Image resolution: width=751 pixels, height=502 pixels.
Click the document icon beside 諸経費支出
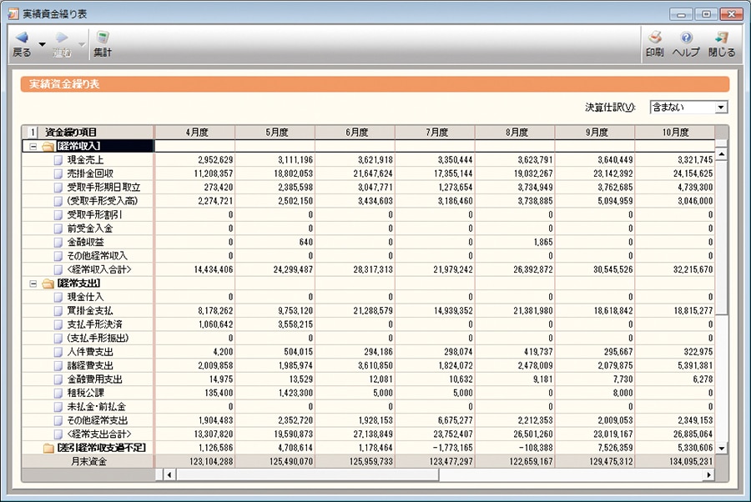click(x=58, y=365)
